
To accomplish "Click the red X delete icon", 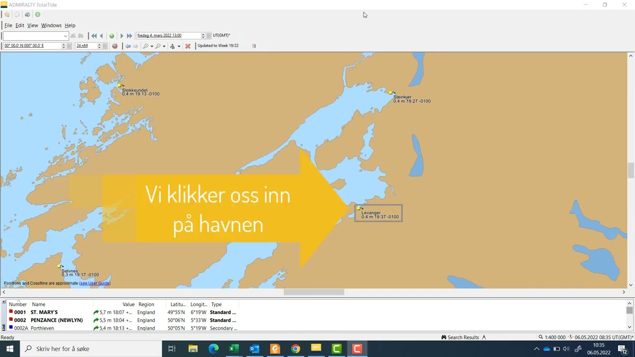I will [x=188, y=46].
